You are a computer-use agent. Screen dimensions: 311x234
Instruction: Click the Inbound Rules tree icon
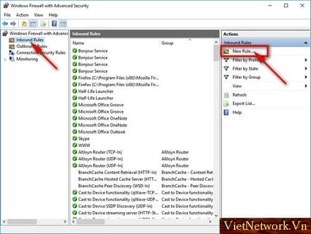click(12, 40)
